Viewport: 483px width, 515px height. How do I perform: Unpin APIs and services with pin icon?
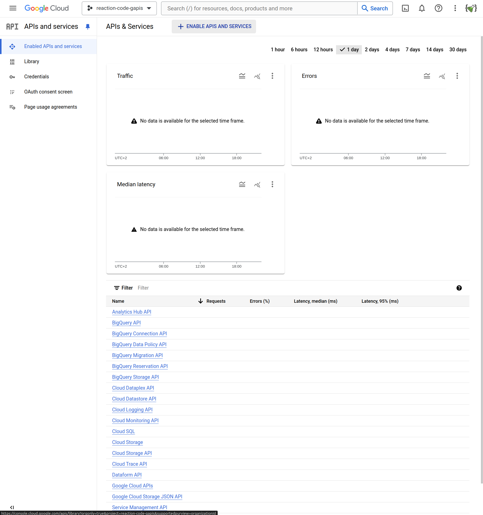88,27
